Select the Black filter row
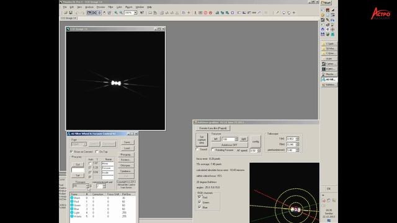This screenshot has height=223, width=397. pyautogui.click(x=103, y=198)
